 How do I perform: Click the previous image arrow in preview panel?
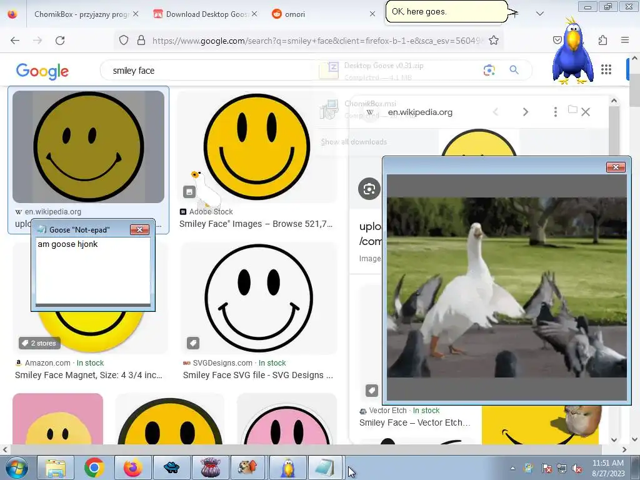[496, 112]
